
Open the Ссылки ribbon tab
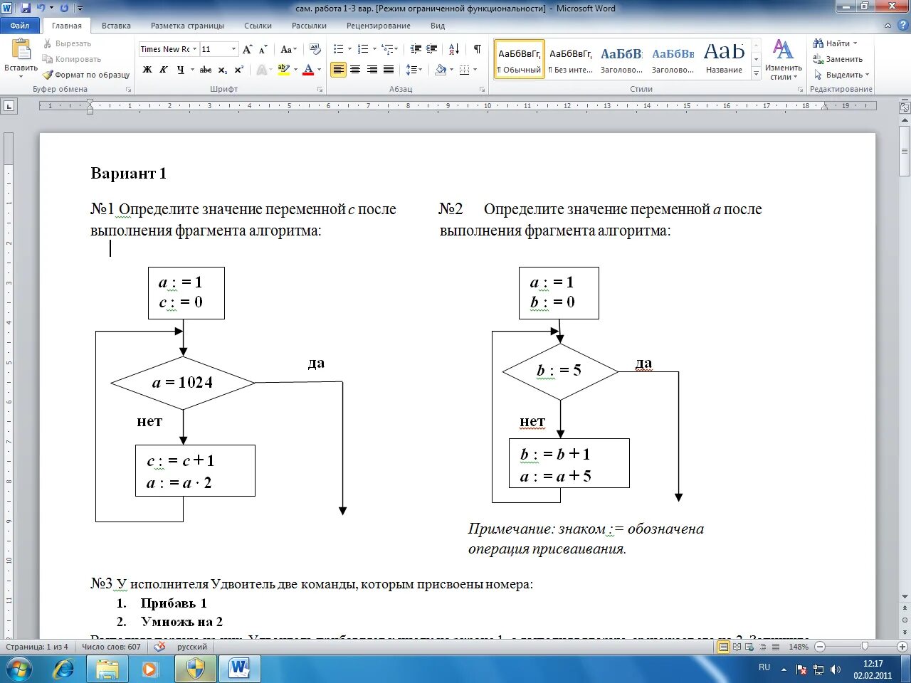258,26
